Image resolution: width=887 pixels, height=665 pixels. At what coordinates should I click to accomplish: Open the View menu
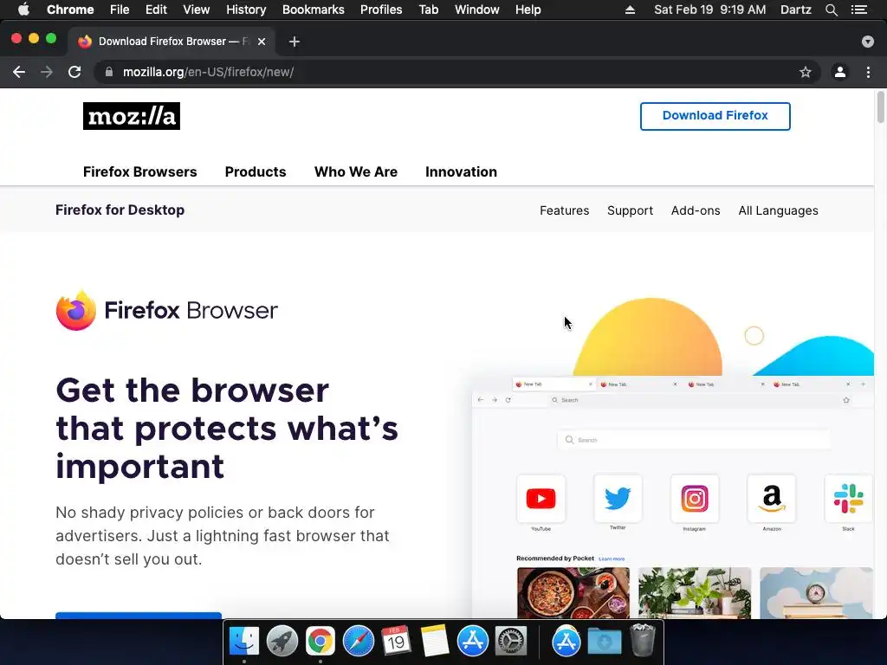click(x=197, y=10)
